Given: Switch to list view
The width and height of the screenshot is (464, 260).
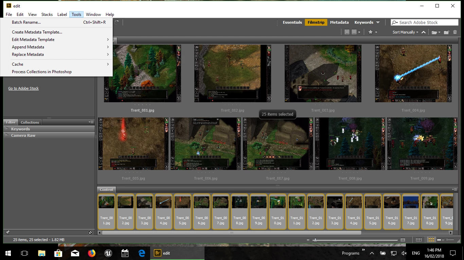Looking at the screenshot, I should pos(450,240).
